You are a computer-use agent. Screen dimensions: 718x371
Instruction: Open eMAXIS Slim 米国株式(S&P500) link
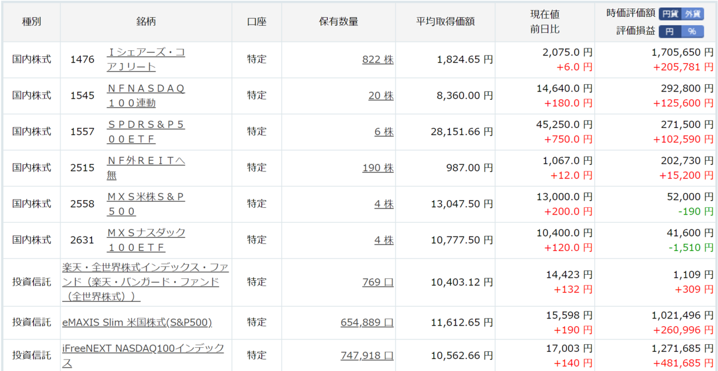pos(137,322)
